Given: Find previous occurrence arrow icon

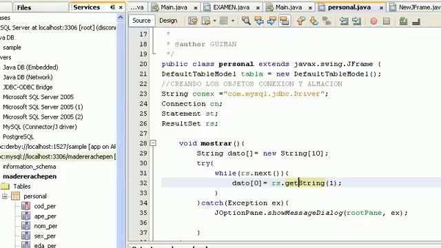Looking at the screenshot, I should (259, 21).
